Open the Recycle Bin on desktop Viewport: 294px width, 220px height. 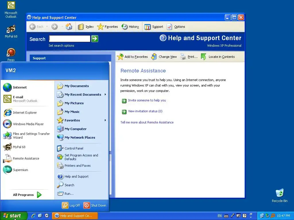pos(280,195)
